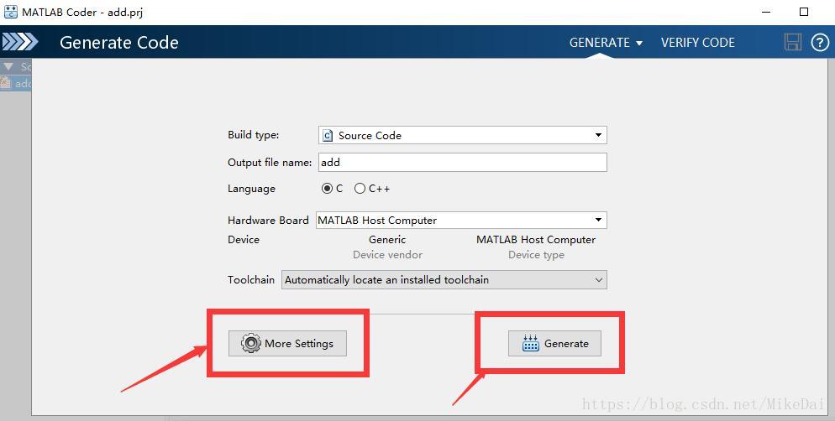Switch to VERIFY CODE step
The image size is (835, 421).
[697, 42]
